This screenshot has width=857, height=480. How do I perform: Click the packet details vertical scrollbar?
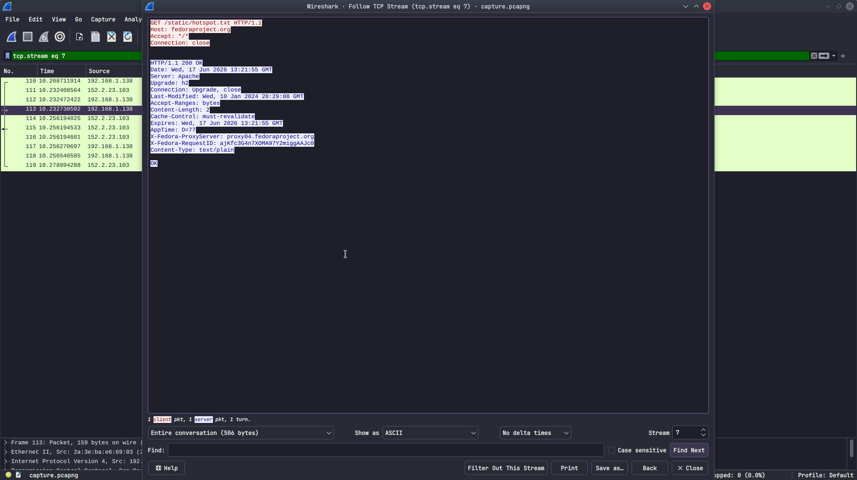[851, 448]
